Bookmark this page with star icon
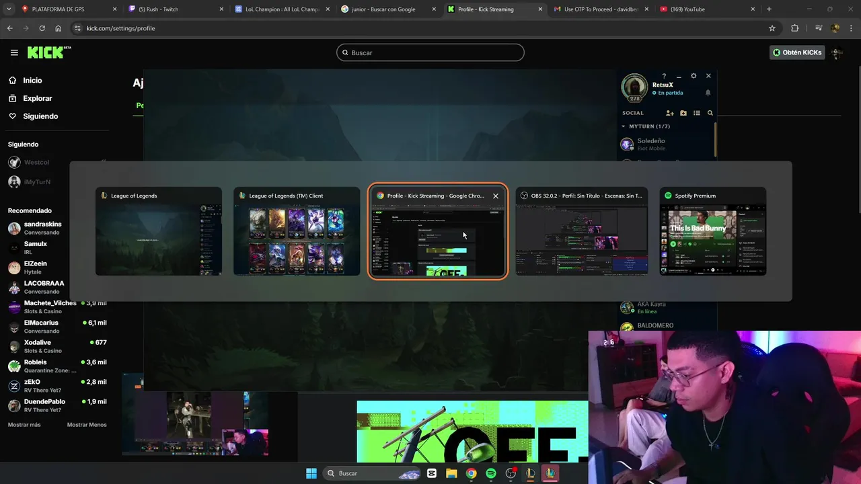Viewport: 861px width, 484px height. tap(772, 28)
